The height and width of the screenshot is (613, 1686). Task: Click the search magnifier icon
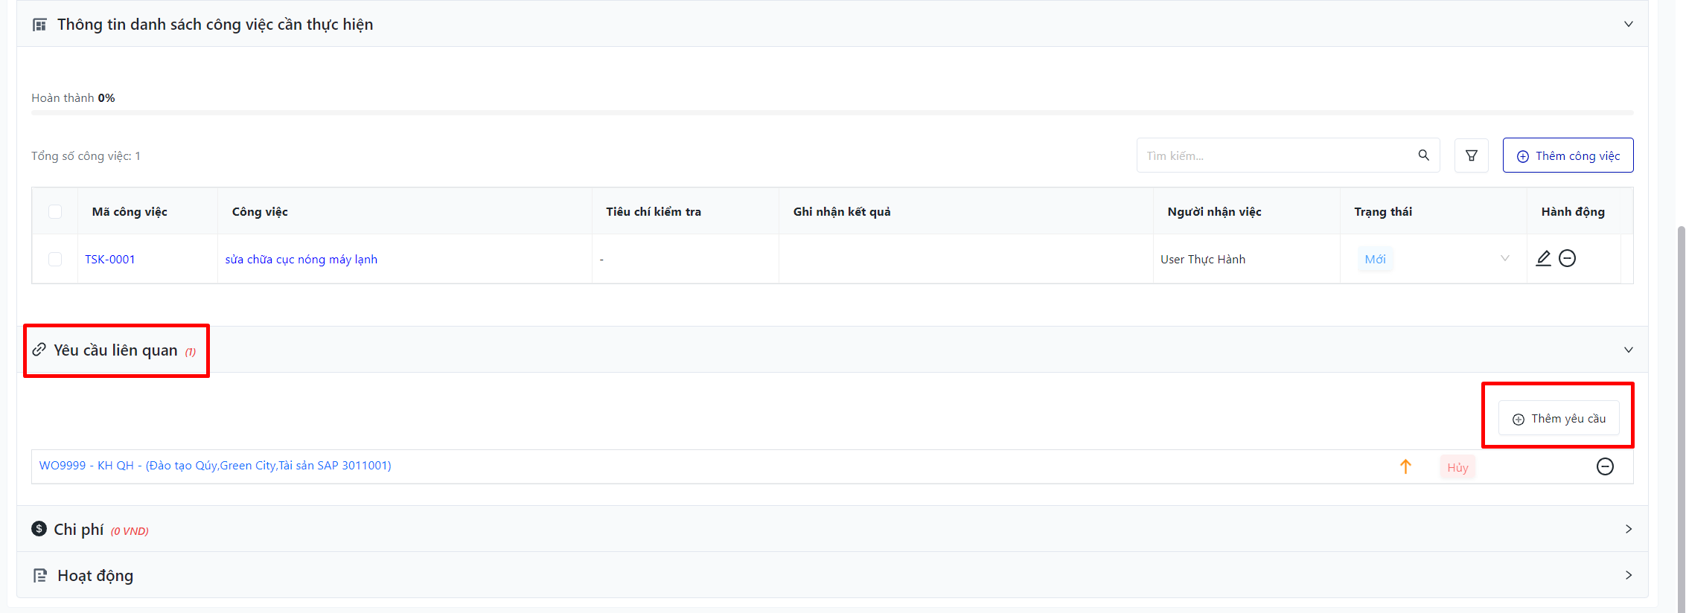tap(1423, 155)
